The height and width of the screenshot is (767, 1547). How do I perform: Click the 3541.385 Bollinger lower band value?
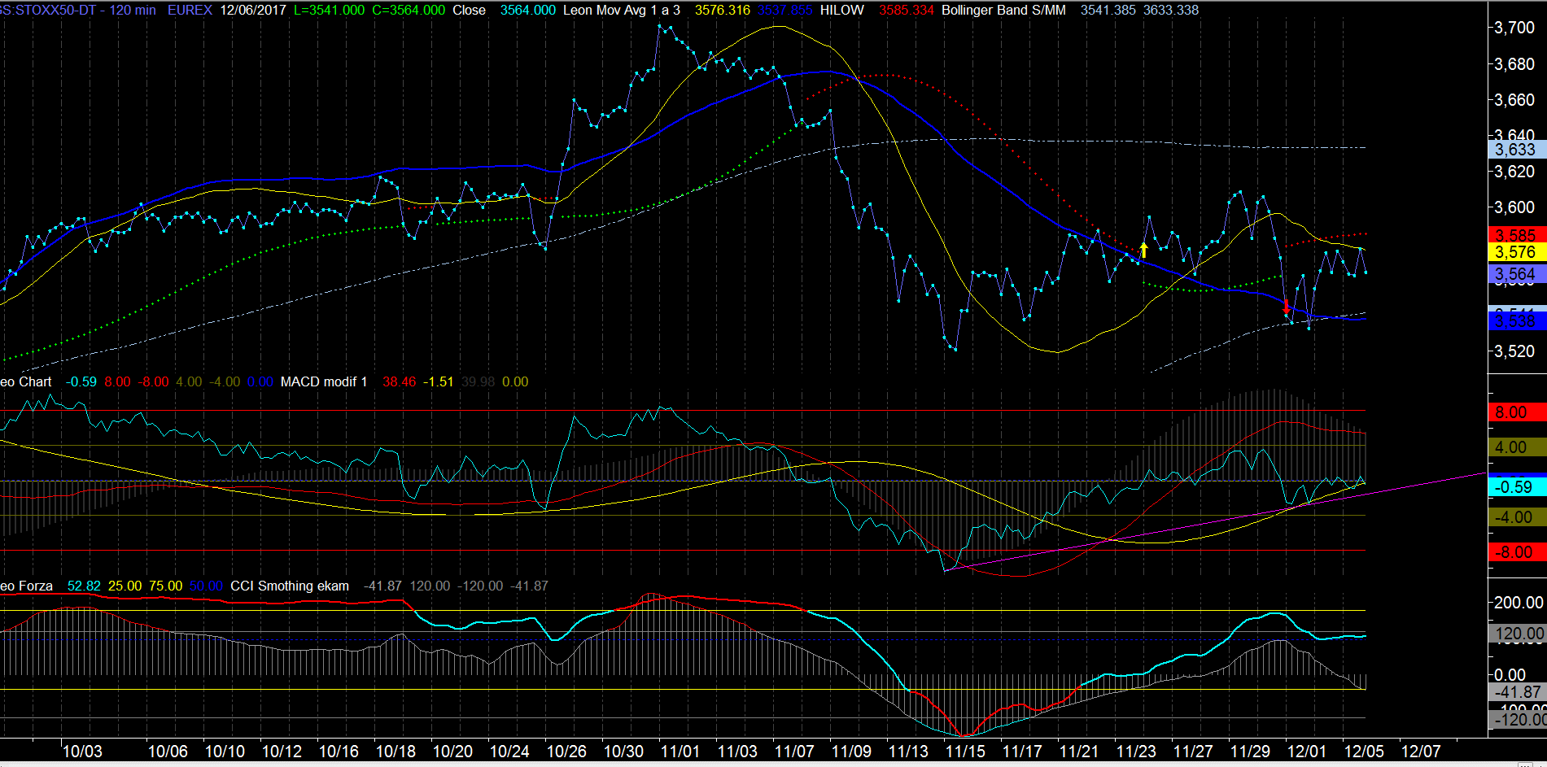pos(1108,10)
